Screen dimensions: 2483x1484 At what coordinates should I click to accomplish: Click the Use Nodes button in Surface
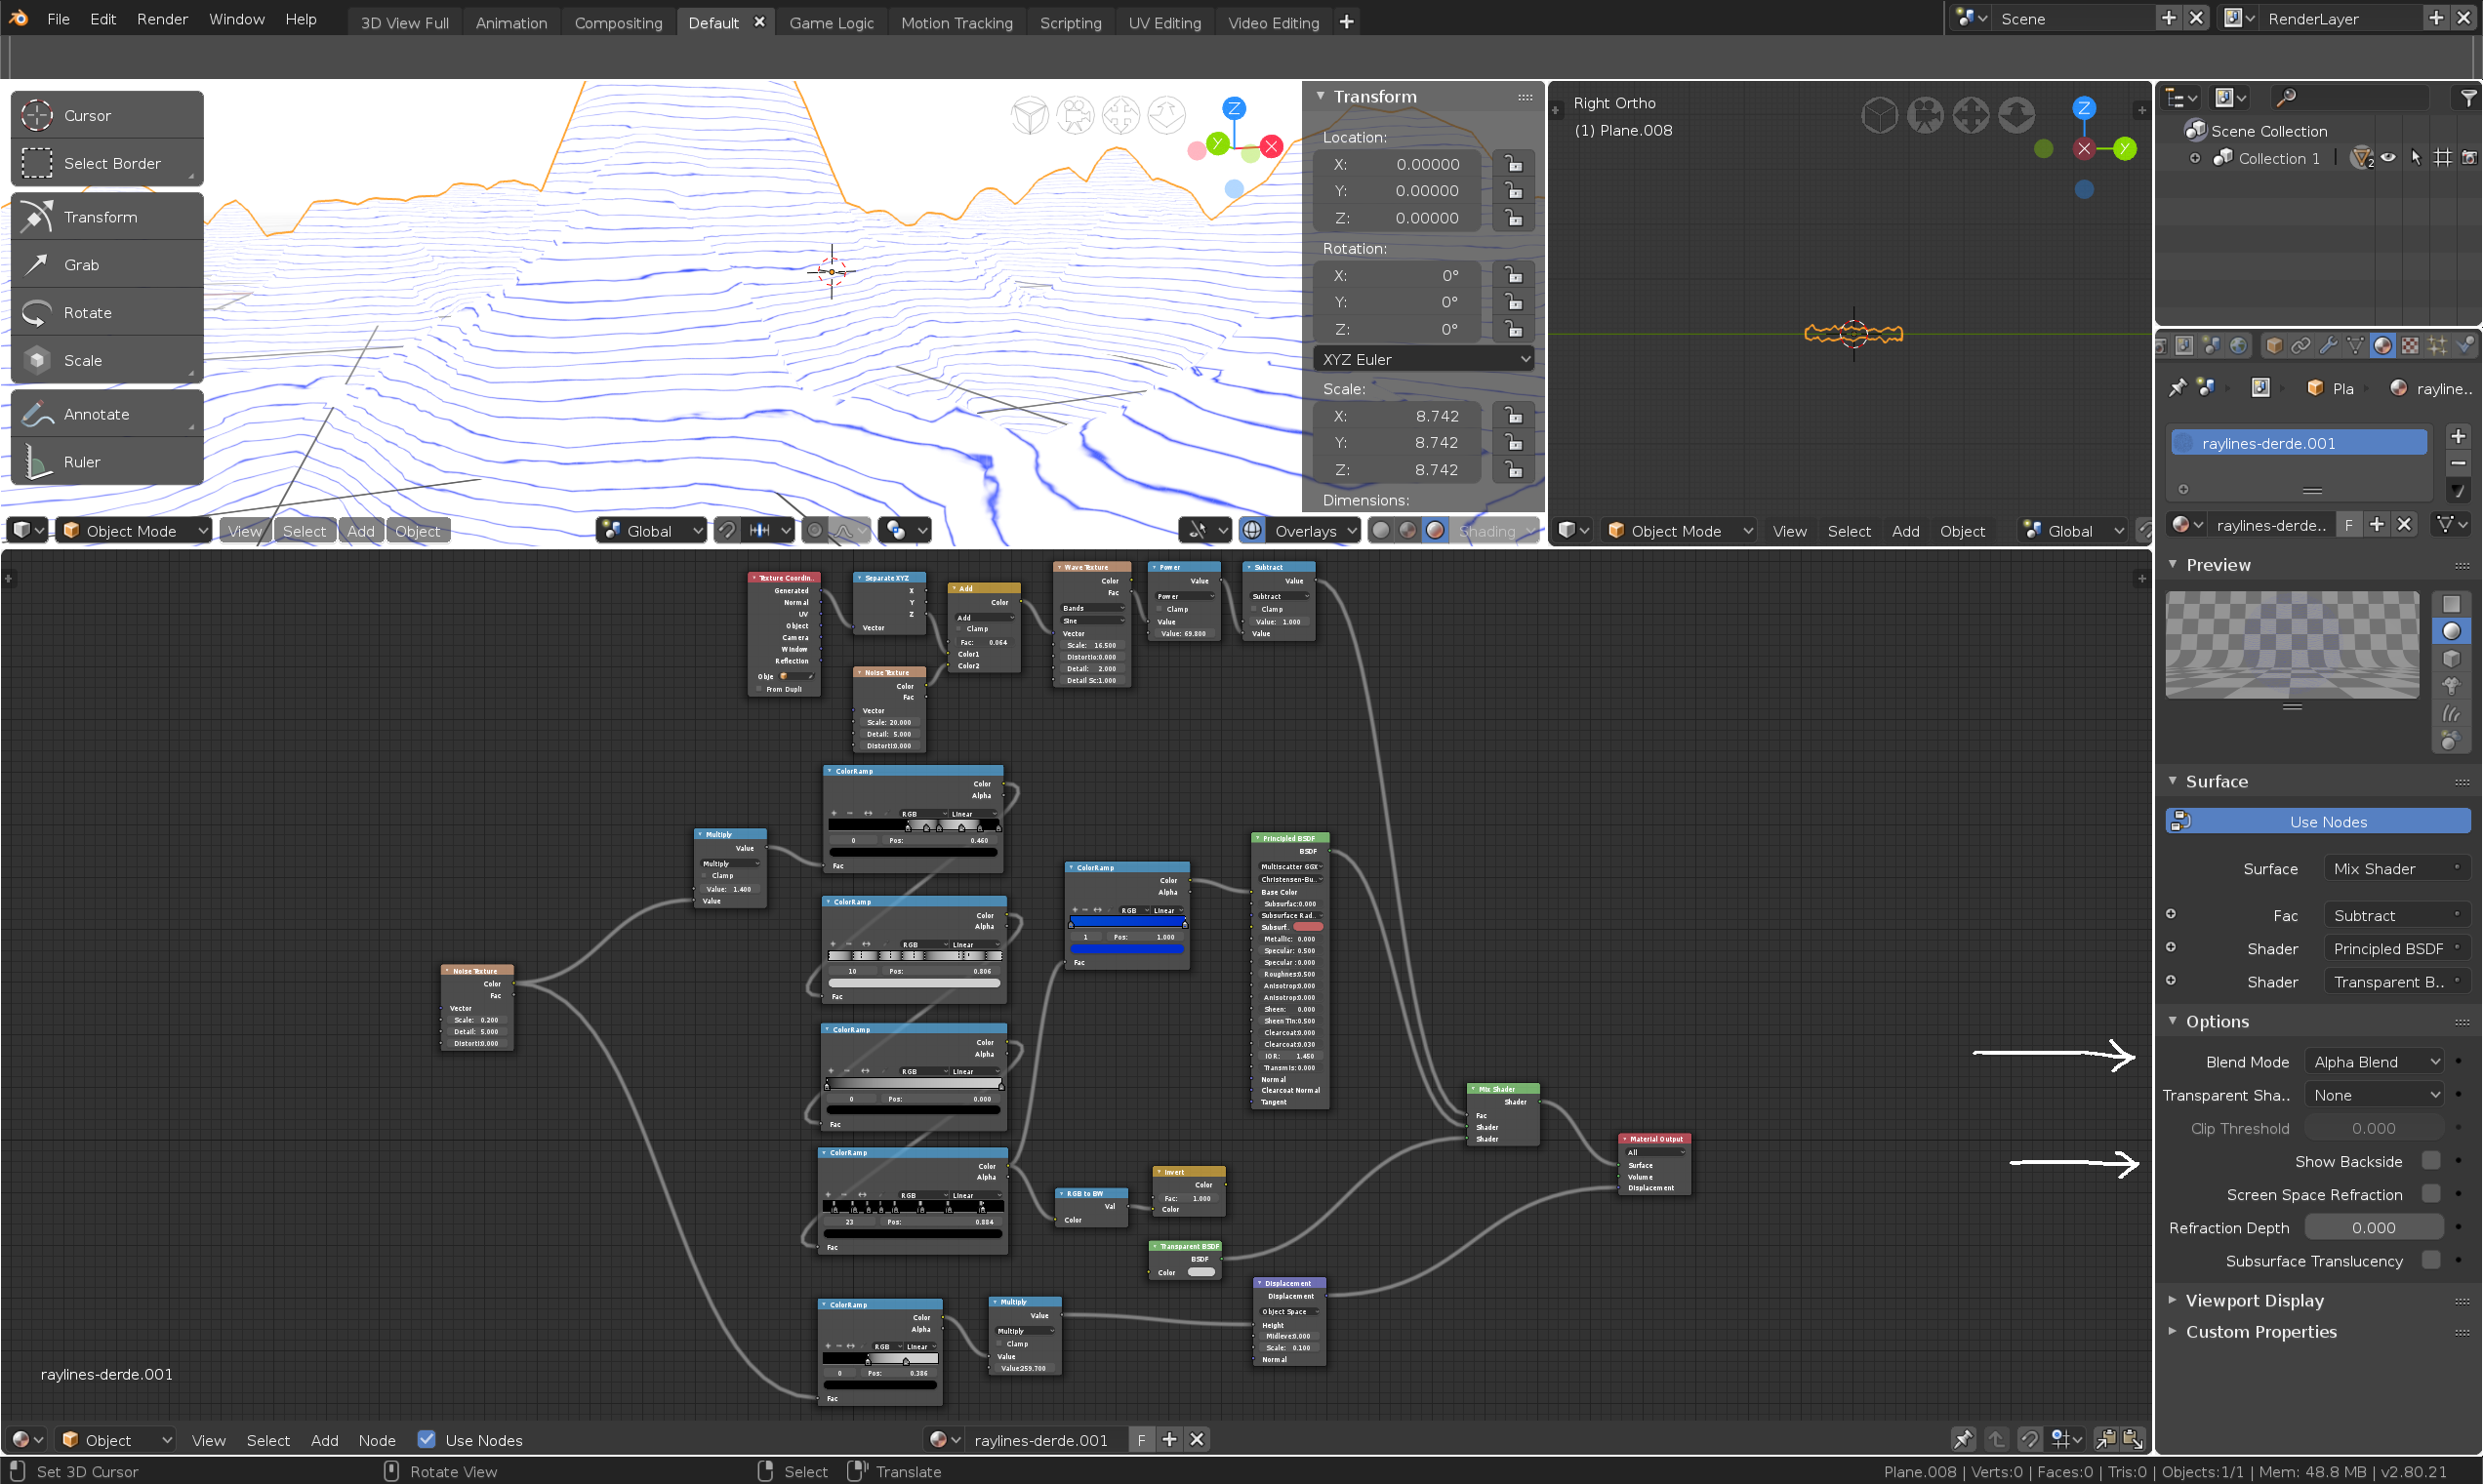coord(2318,822)
